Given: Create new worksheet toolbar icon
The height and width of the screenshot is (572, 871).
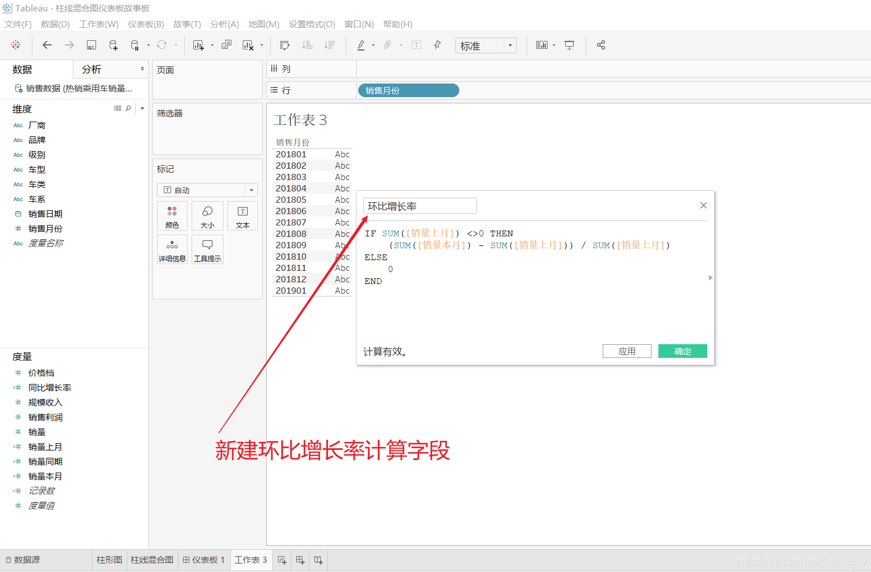Looking at the screenshot, I should (198, 45).
